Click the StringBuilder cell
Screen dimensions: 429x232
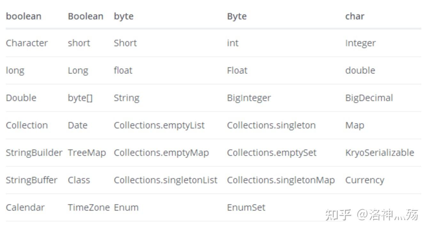pyautogui.click(x=34, y=153)
